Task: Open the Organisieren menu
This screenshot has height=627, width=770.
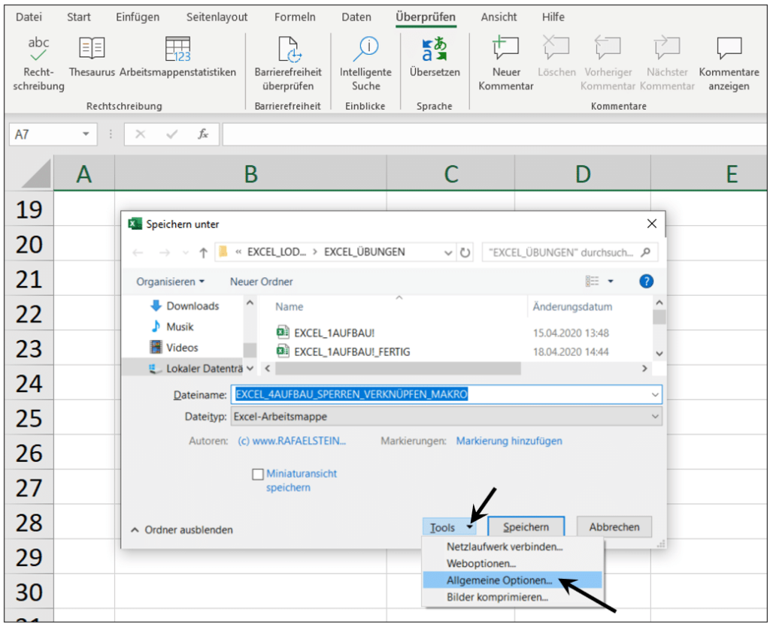Action: [x=171, y=282]
